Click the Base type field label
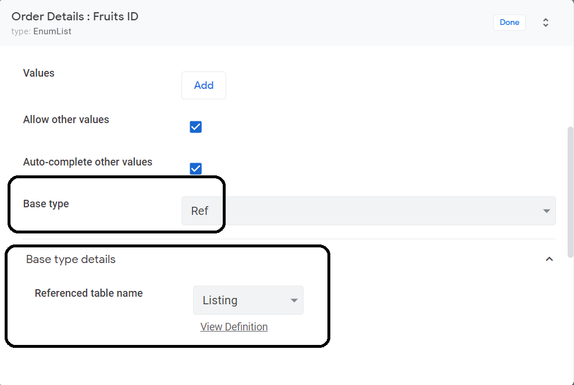This screenshot has width=574, height=385. tap(46, 204)
